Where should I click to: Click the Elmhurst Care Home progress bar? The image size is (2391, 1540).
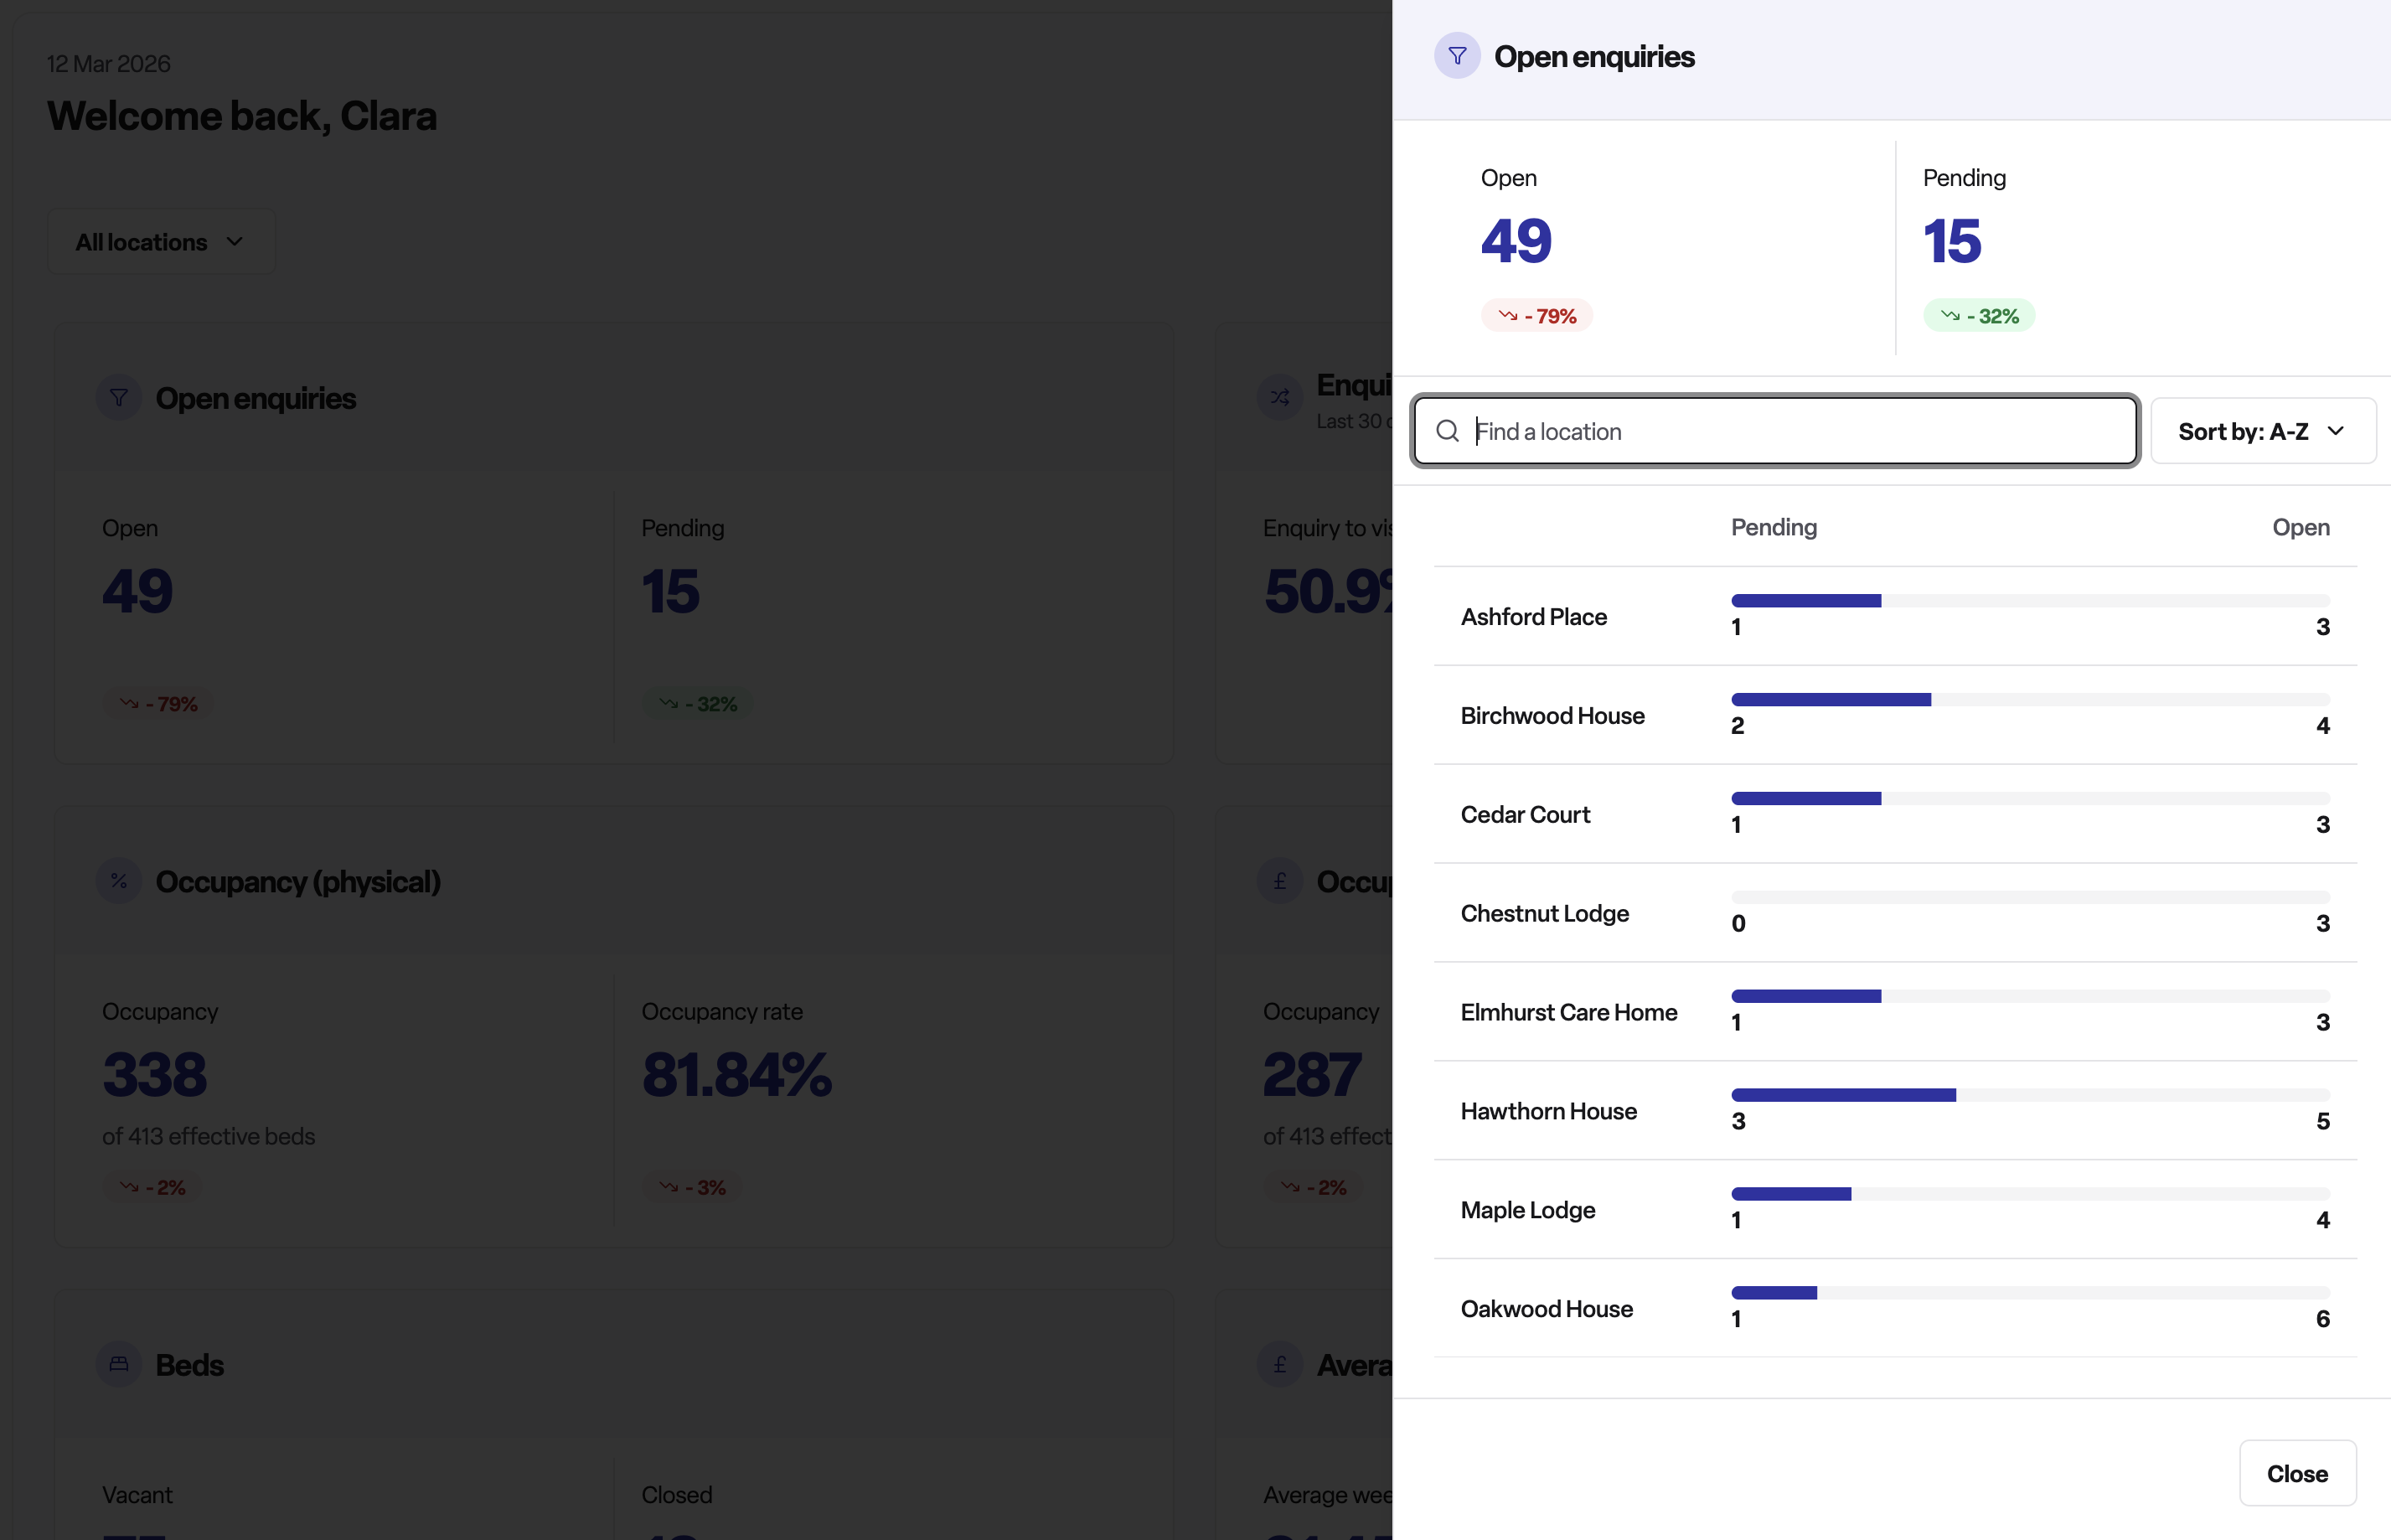click(2030, 996)
